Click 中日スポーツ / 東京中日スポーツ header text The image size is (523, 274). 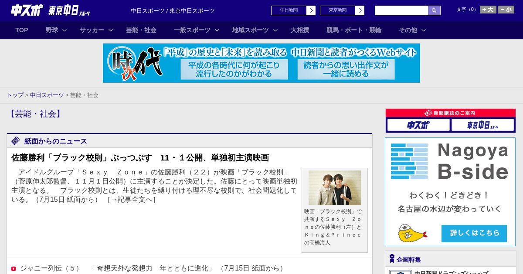pyautogui.click(x=173, y=10)
